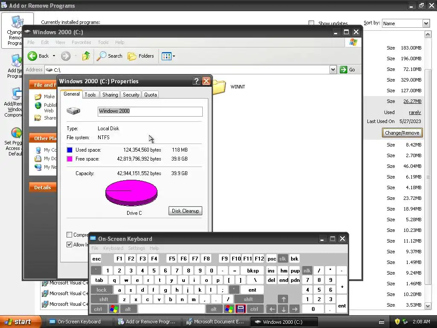Screen dimensions: 437x328
Task: Open the Keyboard menu in On-Screen Keyboard
Action: coord(113,248)
